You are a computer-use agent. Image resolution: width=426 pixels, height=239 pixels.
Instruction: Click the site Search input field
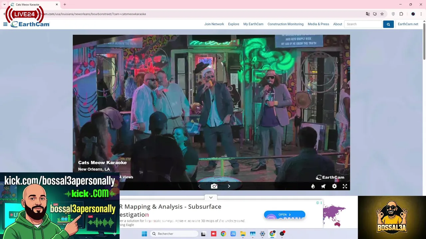click(363, 24)
